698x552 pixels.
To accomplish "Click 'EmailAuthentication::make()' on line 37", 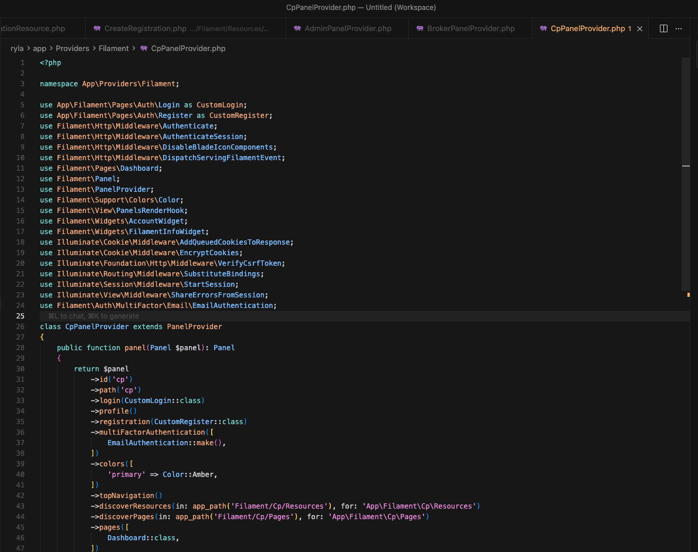I will pyautogui.click(x=165, y=443).
